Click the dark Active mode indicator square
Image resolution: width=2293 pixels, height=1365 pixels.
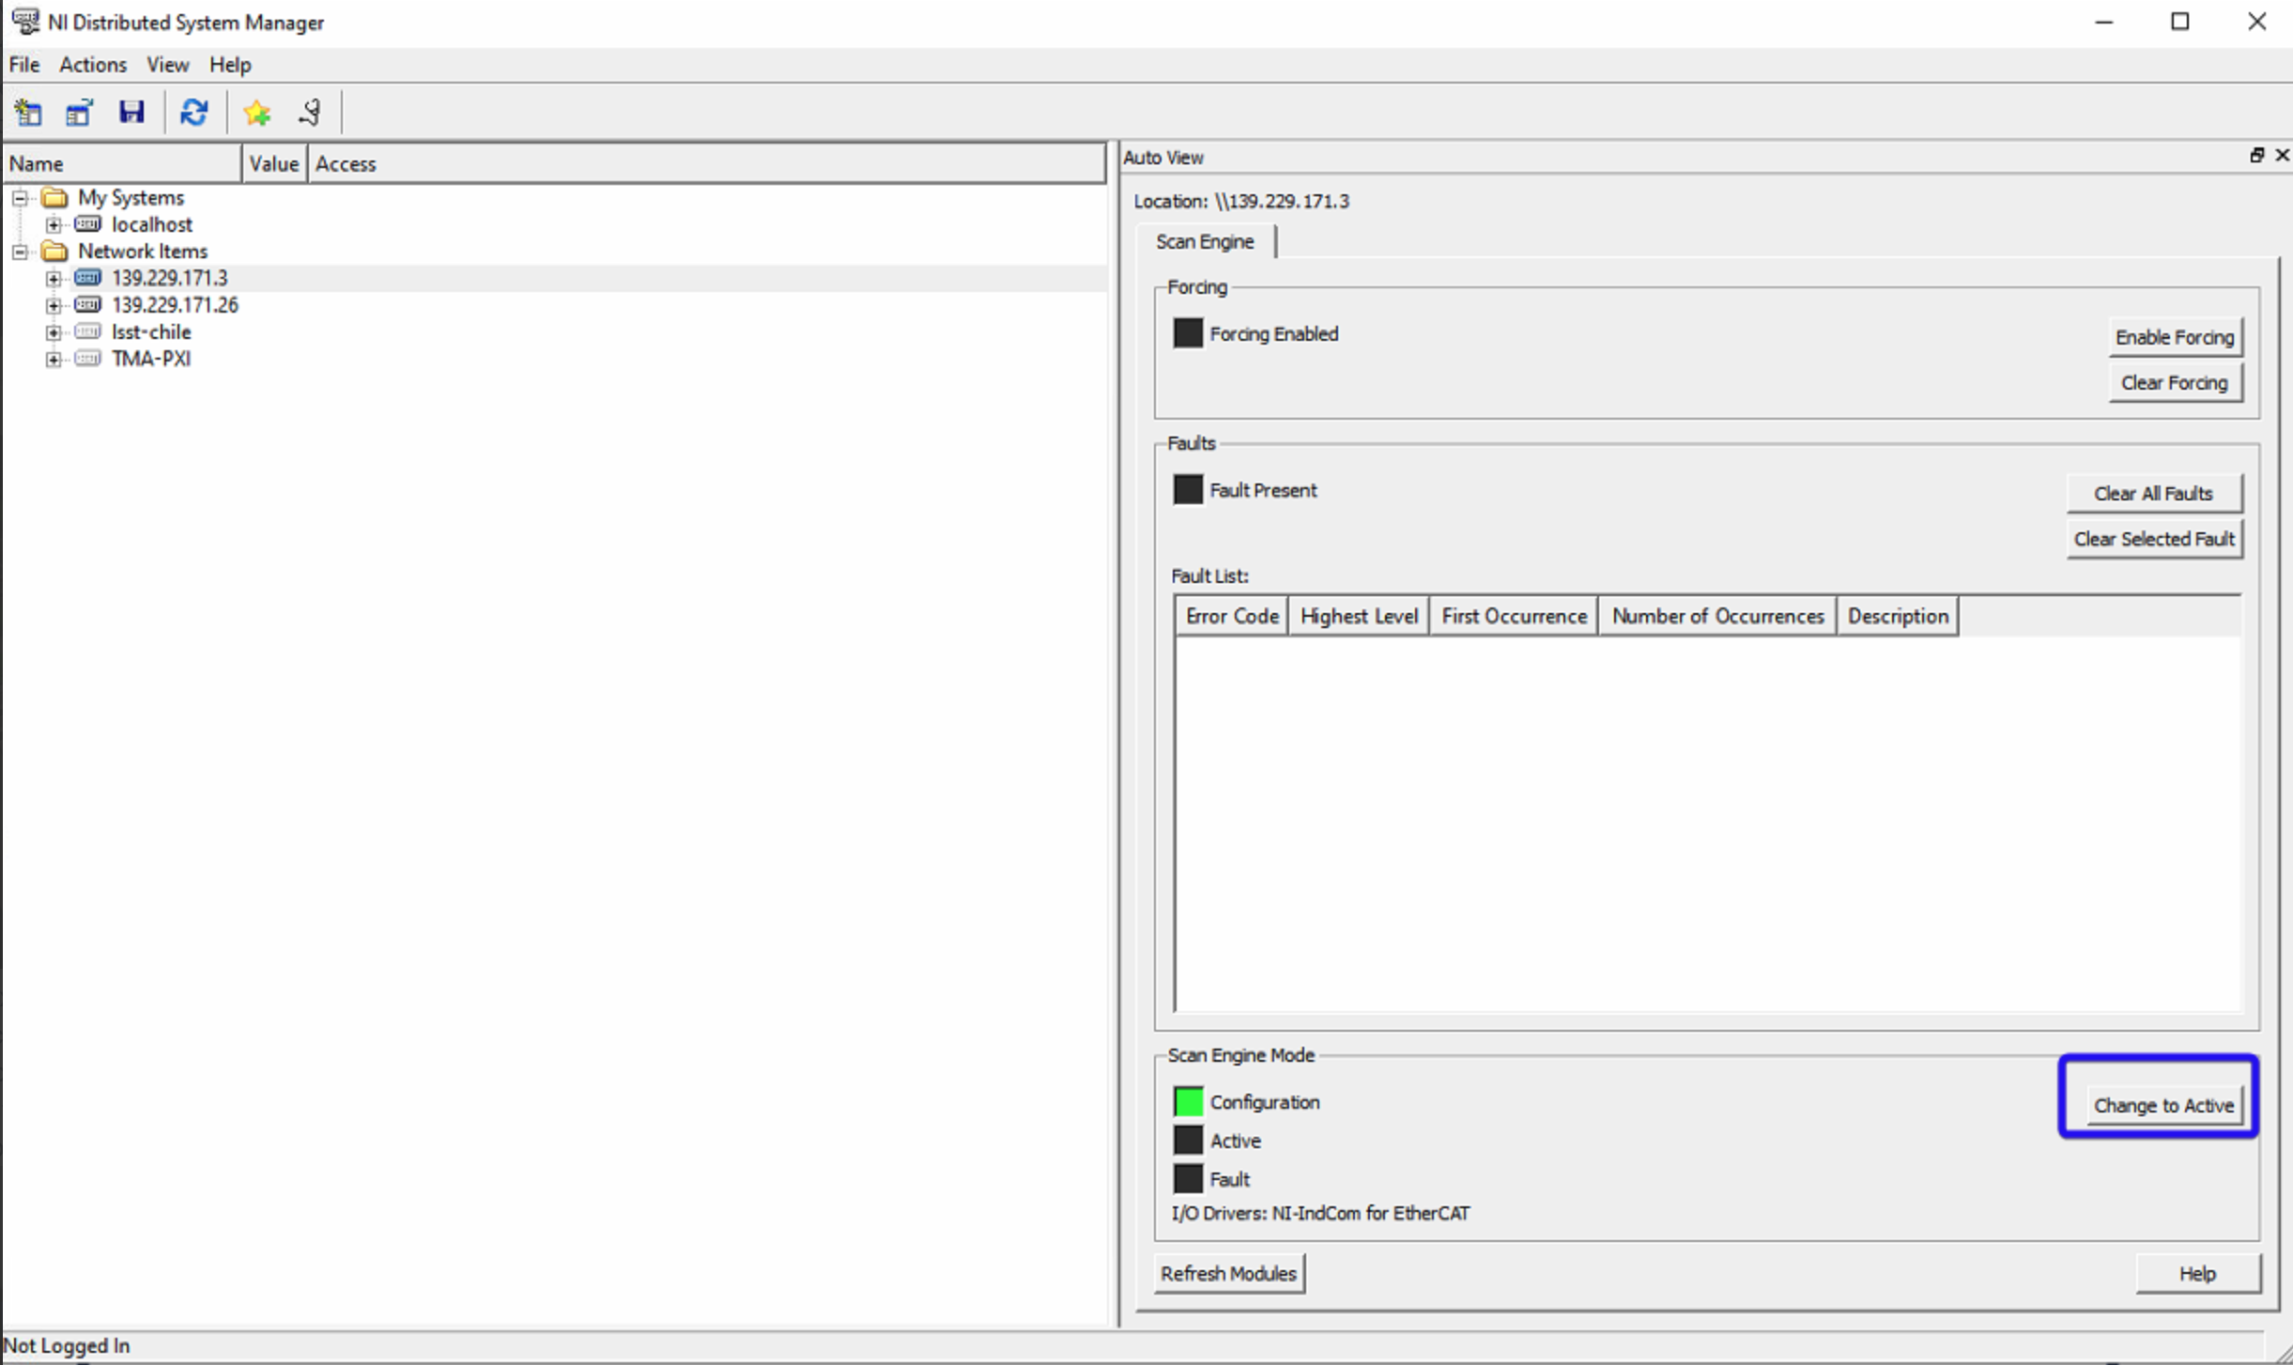coord(1188,1140)
